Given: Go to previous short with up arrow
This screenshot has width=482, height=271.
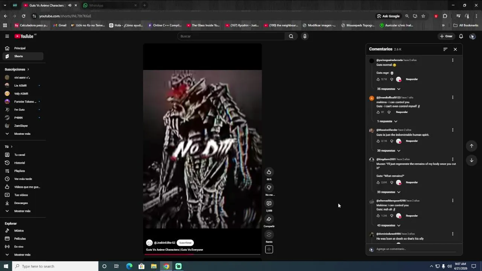Looking at the screenshot, I should 471,146.
